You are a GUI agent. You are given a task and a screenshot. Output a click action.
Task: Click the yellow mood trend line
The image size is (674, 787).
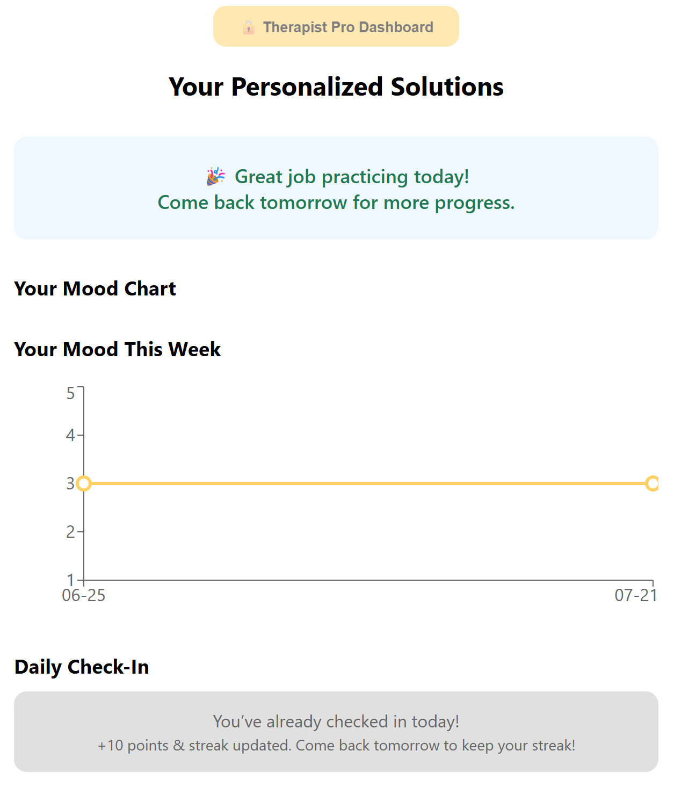[x=368, y=483]
